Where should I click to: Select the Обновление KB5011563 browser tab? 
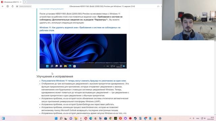point(11,2)
